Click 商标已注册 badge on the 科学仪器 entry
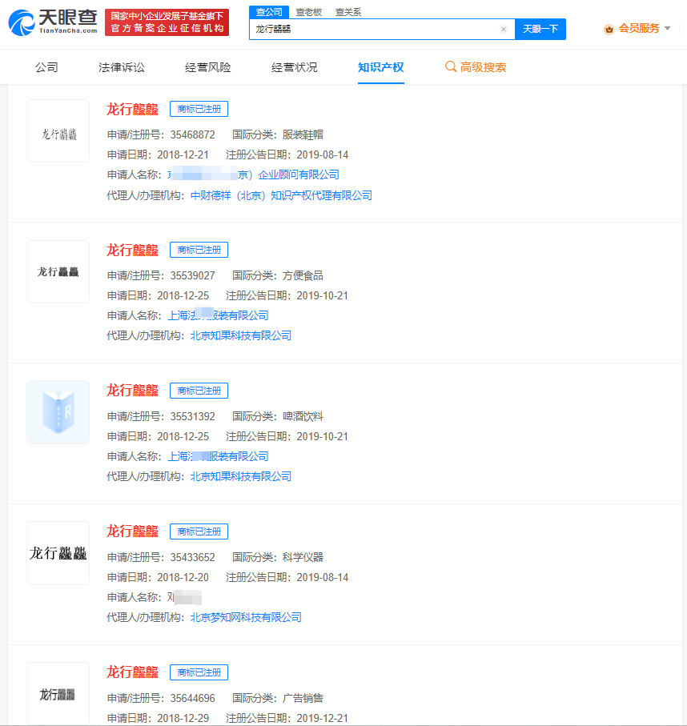Image resolution: width=687 pixels, height=726 pixels. point(199,531)
